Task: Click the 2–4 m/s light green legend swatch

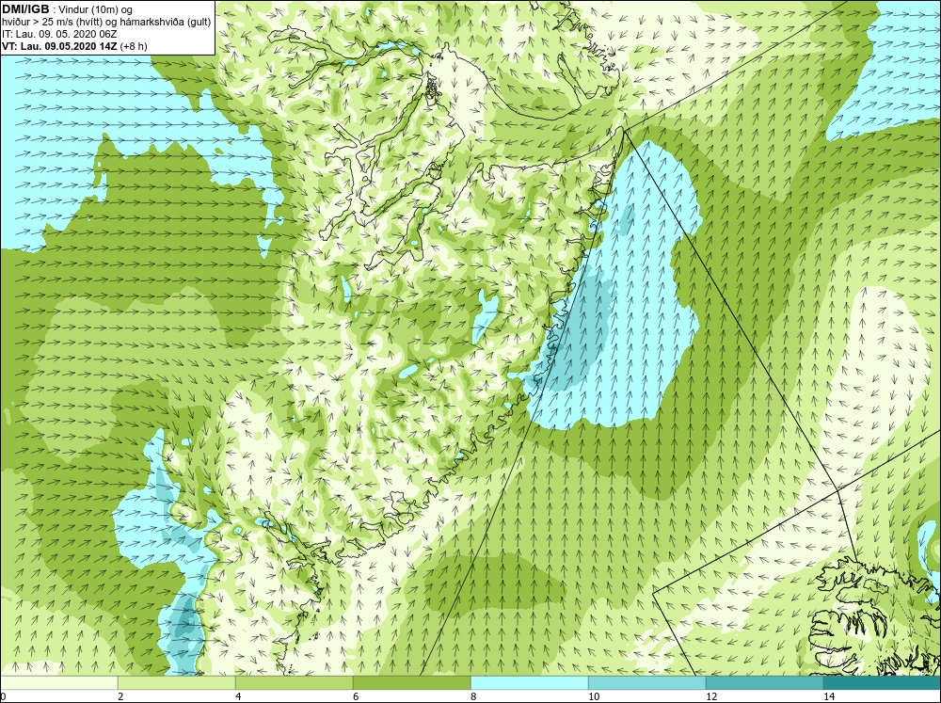Action: point(177,683)
